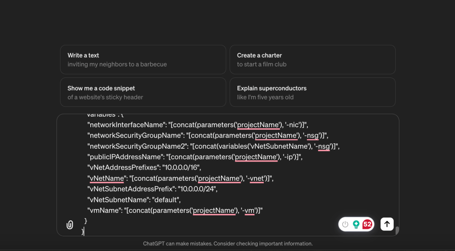
Task: Open the red 52 issues badge
Action: coord(367,224)
